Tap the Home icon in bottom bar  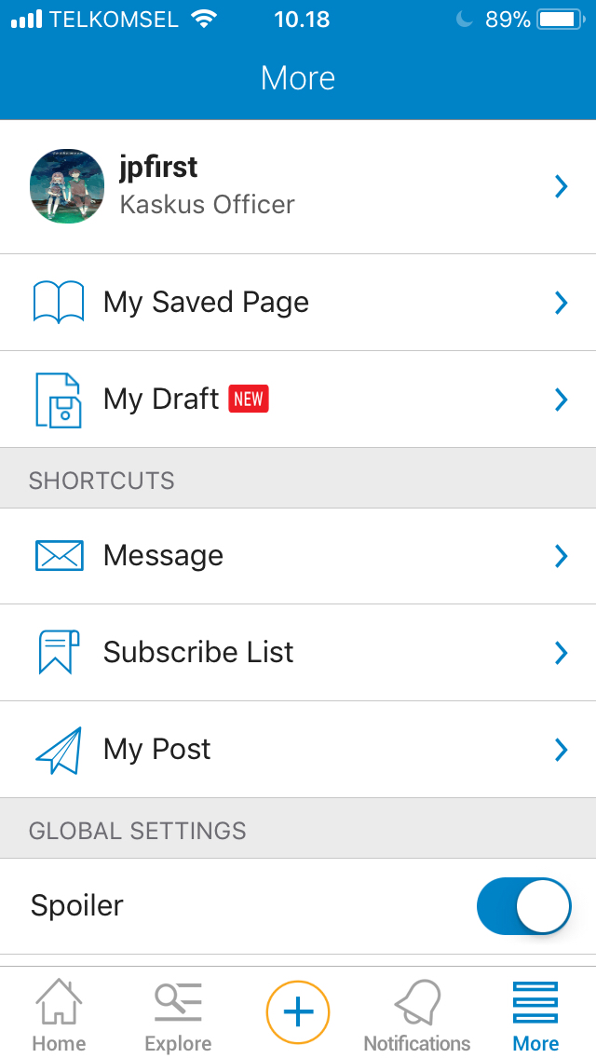click(x=59, y=1012)
